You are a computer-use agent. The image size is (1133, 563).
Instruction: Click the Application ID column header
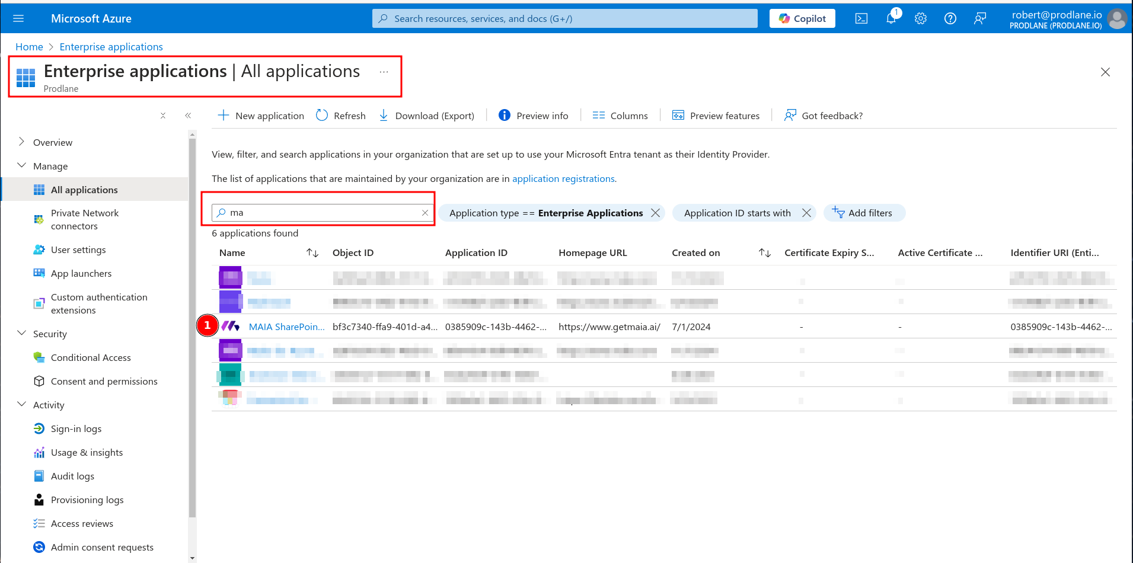476,253
